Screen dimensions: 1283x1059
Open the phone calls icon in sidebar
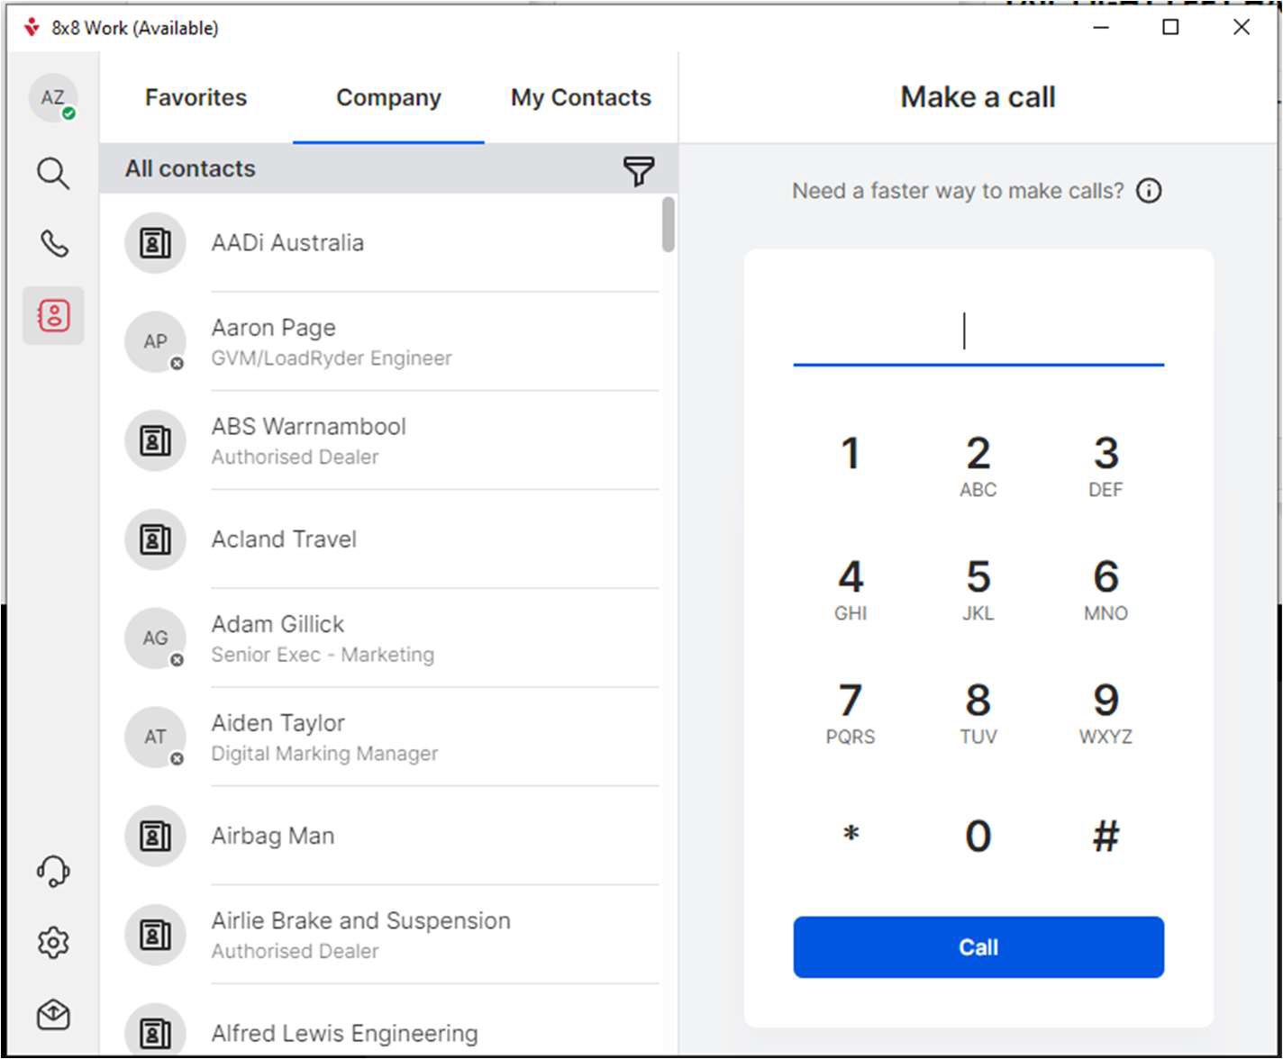point(54,244)
